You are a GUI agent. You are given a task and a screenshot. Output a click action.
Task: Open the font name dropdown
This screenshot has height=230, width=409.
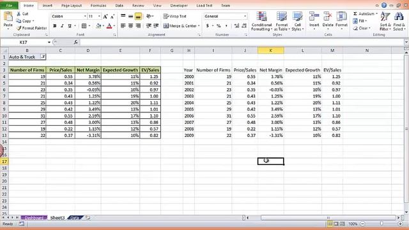(x=85, y=17)
